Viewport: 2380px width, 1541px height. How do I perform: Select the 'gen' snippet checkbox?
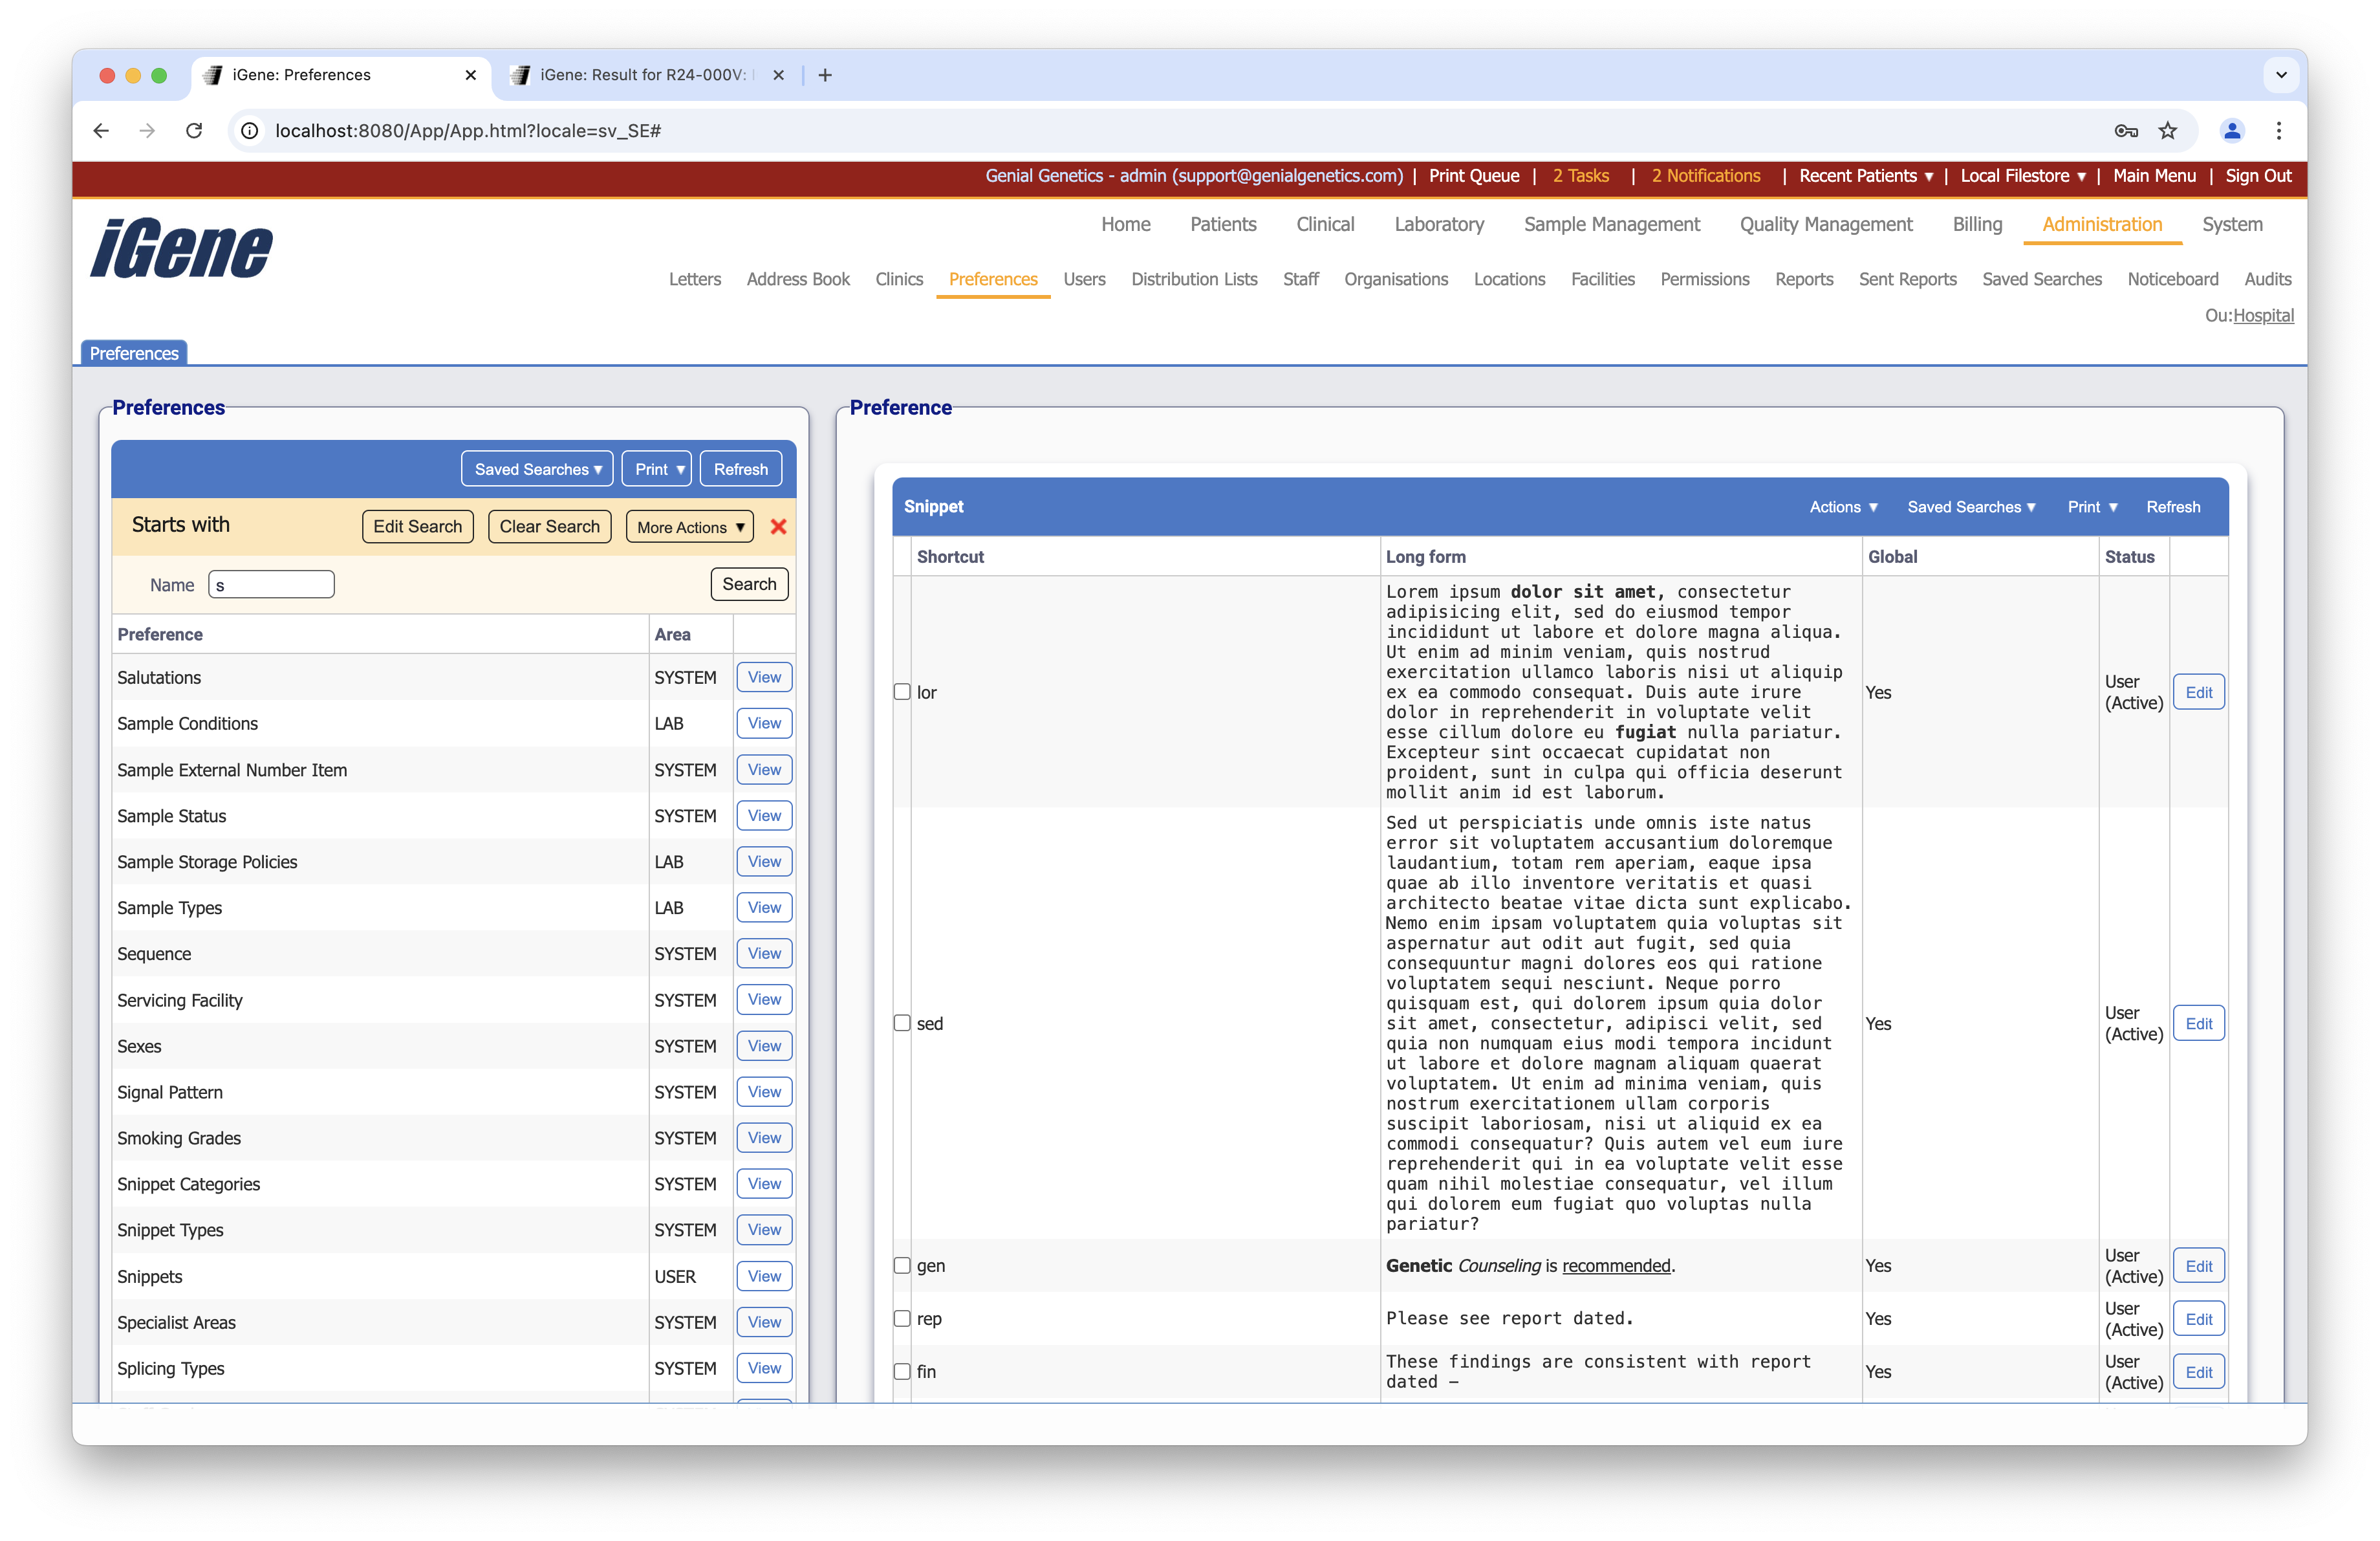pos(902,1265)
